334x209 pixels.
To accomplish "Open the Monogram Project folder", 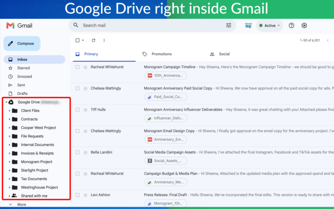I will (x=37, y=162).
